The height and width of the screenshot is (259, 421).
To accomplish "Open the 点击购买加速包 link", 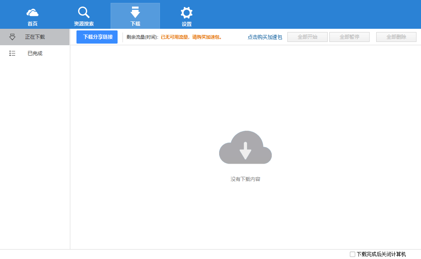I will [264, 37].
